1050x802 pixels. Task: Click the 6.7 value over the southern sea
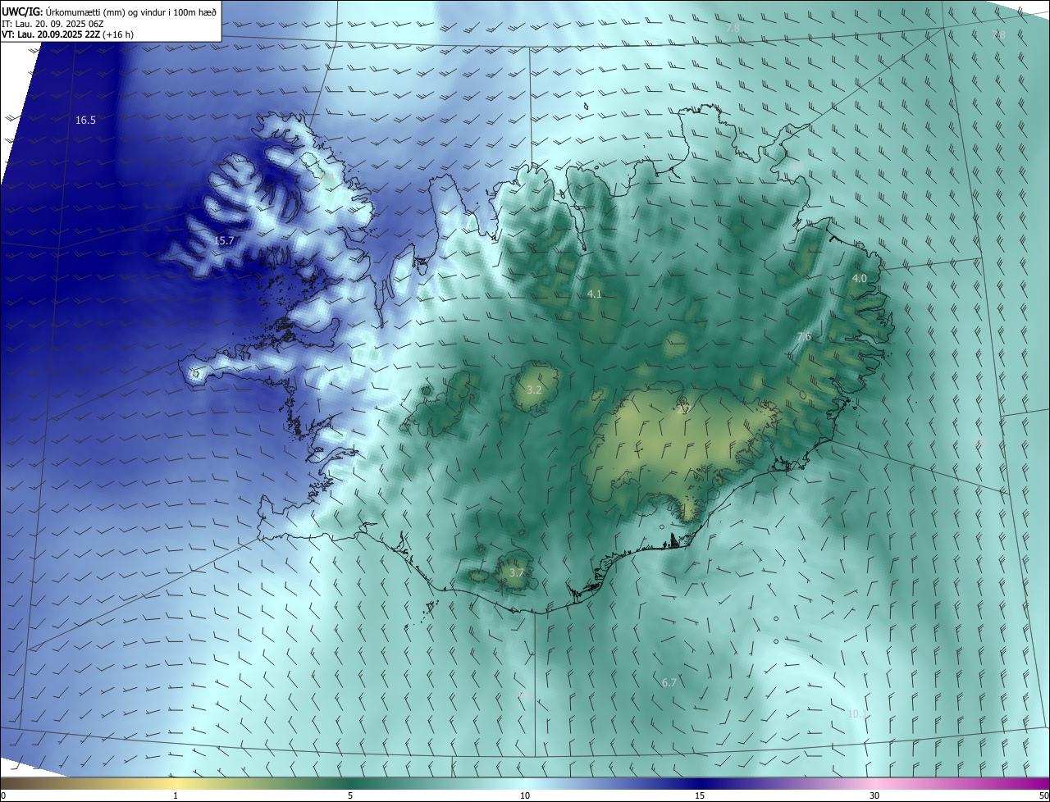click(x=669, y=682)
